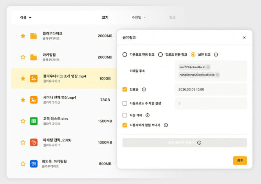This screenshot has width=261, height=184.
Task: Click info icon on the disabled grey bar
Action: (199, 143)
